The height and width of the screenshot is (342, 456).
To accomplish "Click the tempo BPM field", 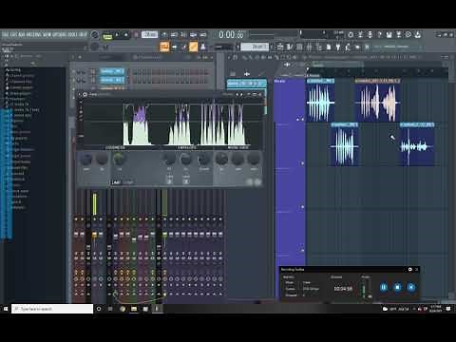I will pos(150,34).
